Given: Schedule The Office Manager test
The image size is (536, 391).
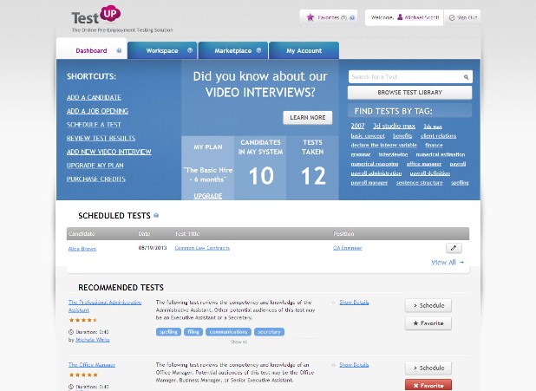Looking at the screenshot, I should point(428,368).
